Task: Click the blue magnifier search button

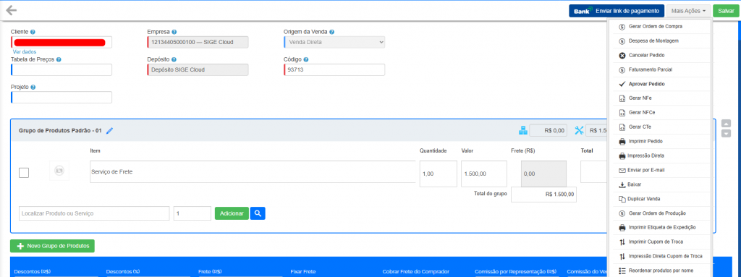Action: coord(258,213)
